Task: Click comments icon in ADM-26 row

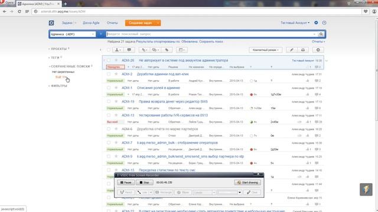Action: click(317, 67)
